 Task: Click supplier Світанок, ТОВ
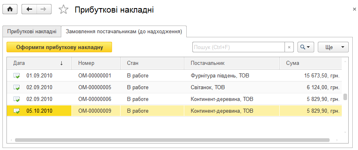pos(208,87)
